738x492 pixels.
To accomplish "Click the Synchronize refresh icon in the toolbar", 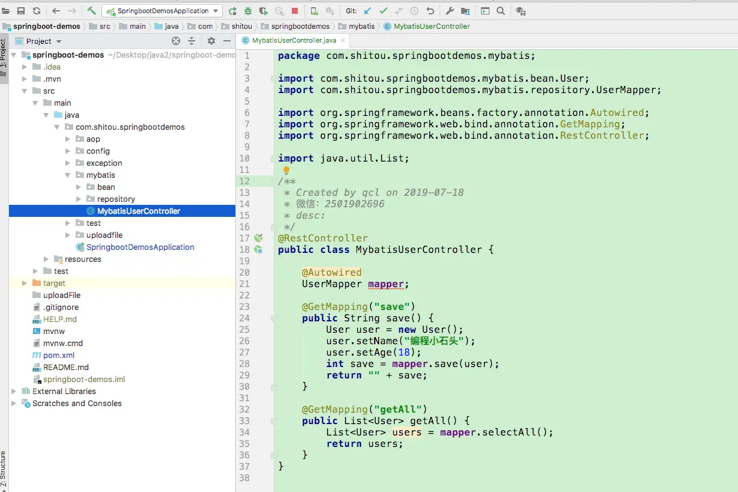I will pos(37,11).
